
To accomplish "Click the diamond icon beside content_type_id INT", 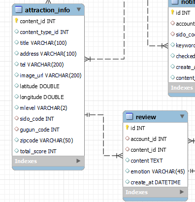I will click(x=16, y=32).
